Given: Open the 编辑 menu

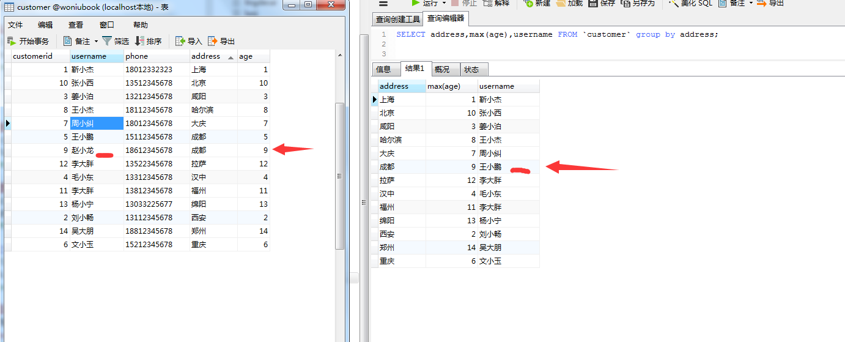Looking at the screenshot, I should tap(45, 25).
